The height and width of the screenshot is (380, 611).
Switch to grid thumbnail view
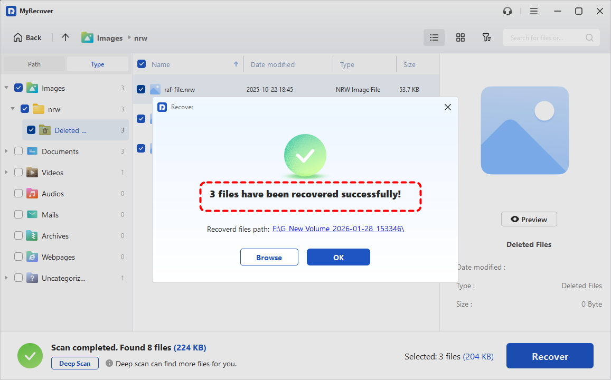point(460,37)
